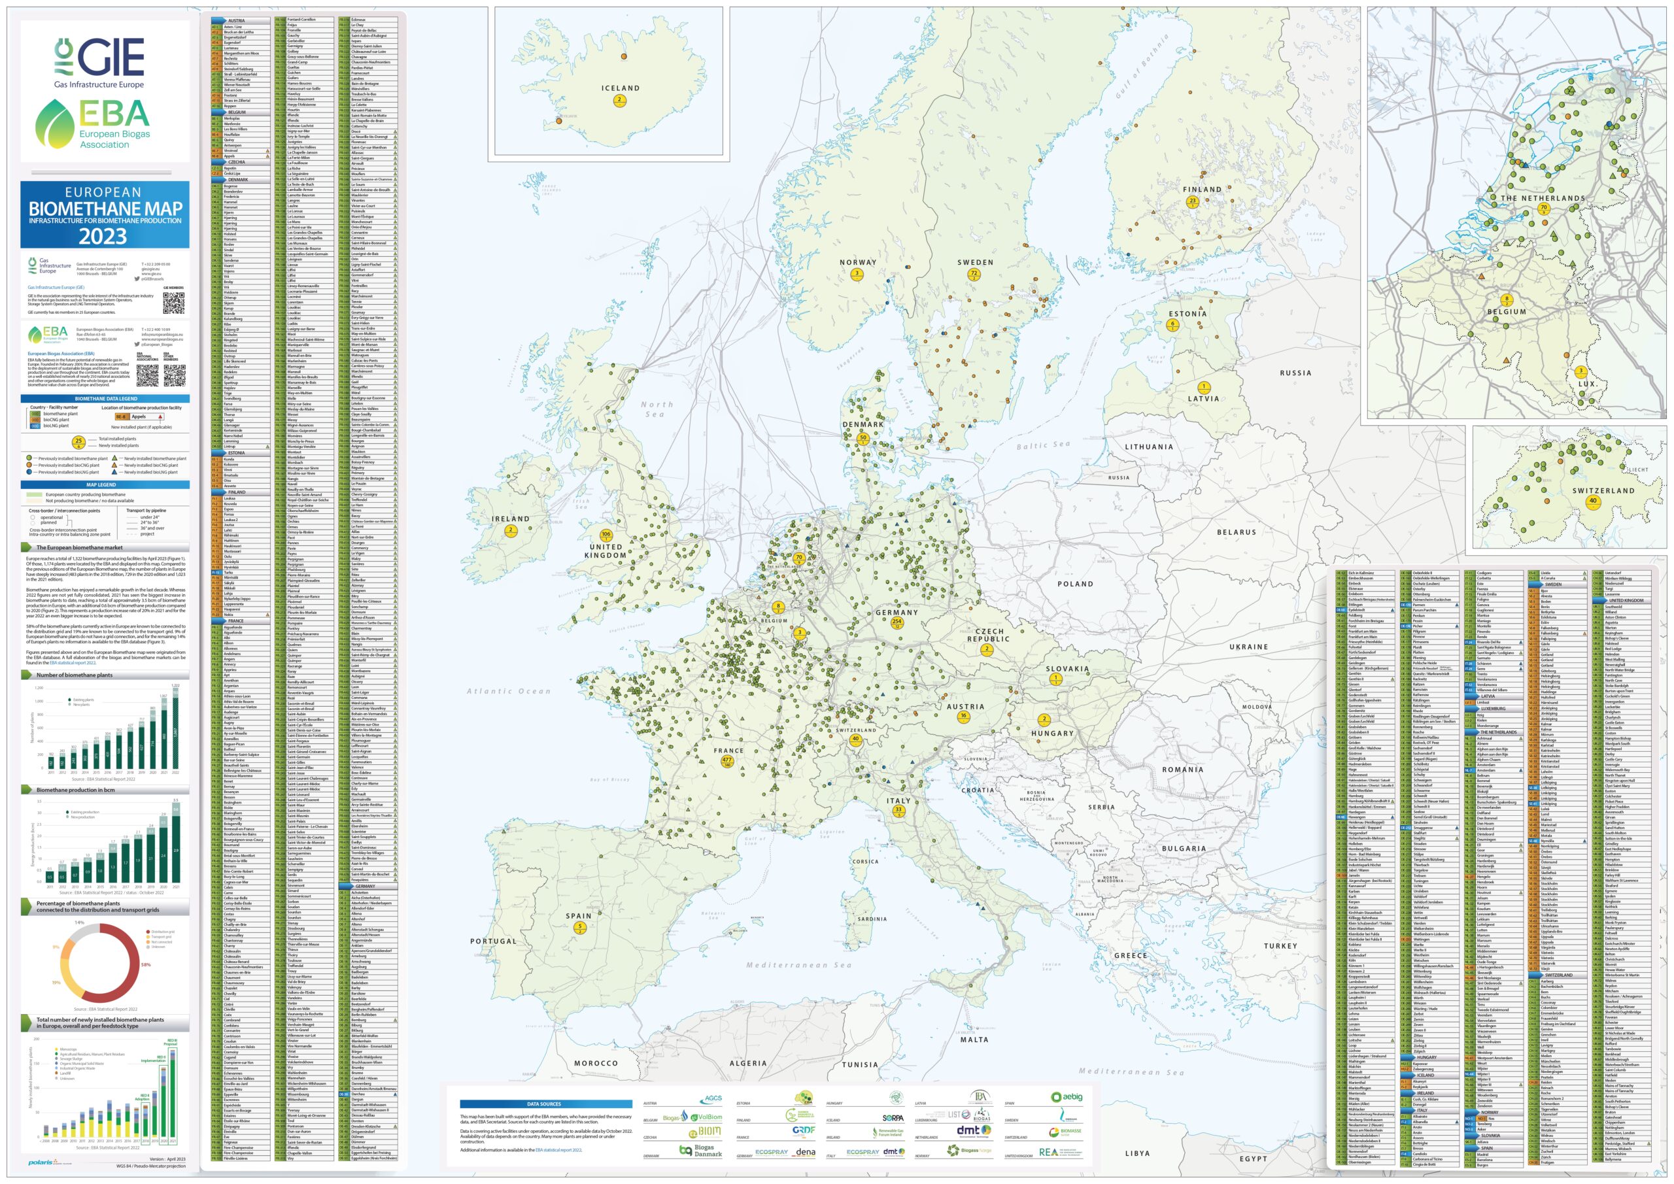Click the EBA European Biogas Association logo
The width and height of the screenshot is (1674, 1184).
pyautogui.click(x=94, y=124)
